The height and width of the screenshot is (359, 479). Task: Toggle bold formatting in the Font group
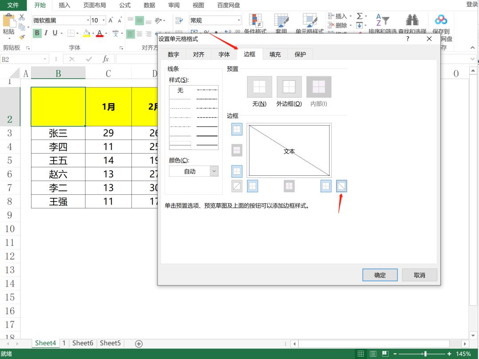click(37, 33)
